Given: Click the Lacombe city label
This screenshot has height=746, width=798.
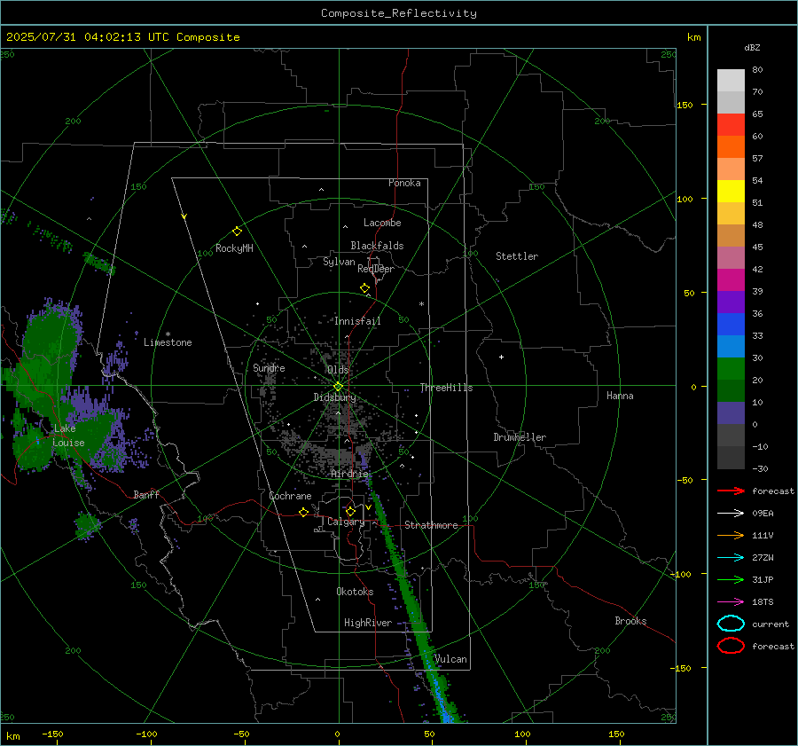Looking at the screenshot, I should [382, 223].
